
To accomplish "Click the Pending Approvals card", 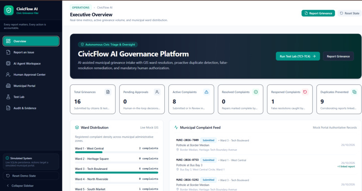I will coord(142,99).
